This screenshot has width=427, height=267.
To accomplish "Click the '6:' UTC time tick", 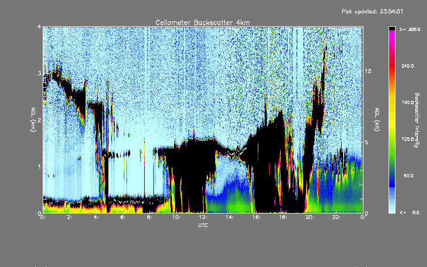I will [x=123, y=217].
